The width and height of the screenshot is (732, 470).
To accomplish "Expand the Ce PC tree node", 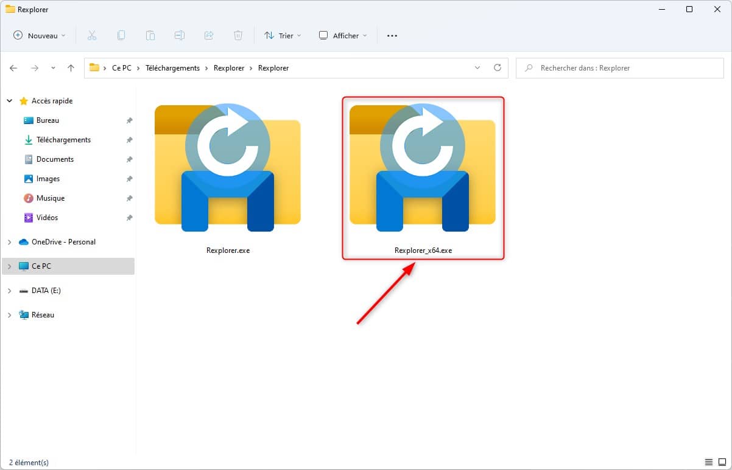I will pos(9,266).
